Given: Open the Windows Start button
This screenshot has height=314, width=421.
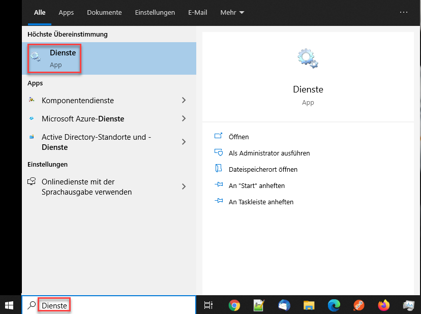Looking at the screenshot, I should (x=10, y=305).
